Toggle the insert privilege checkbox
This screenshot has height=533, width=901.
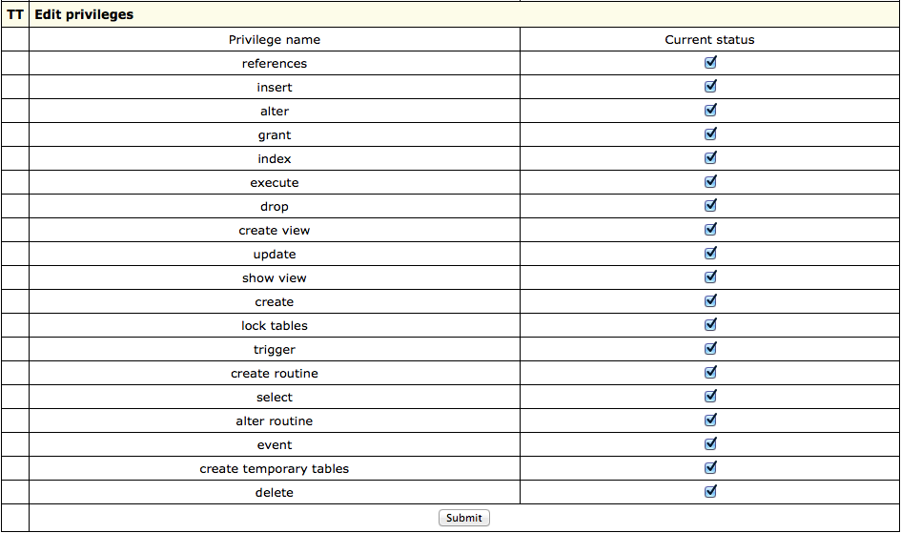click(710, 87)
